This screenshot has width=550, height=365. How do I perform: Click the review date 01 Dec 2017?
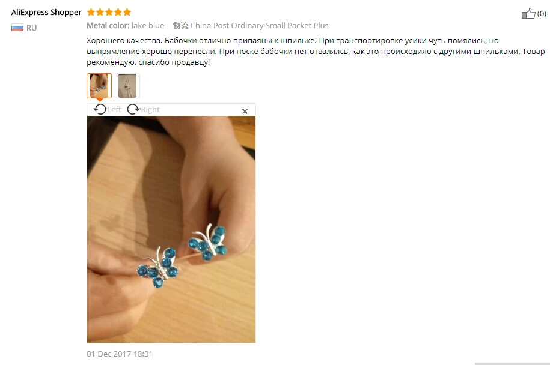pos(120,354)
